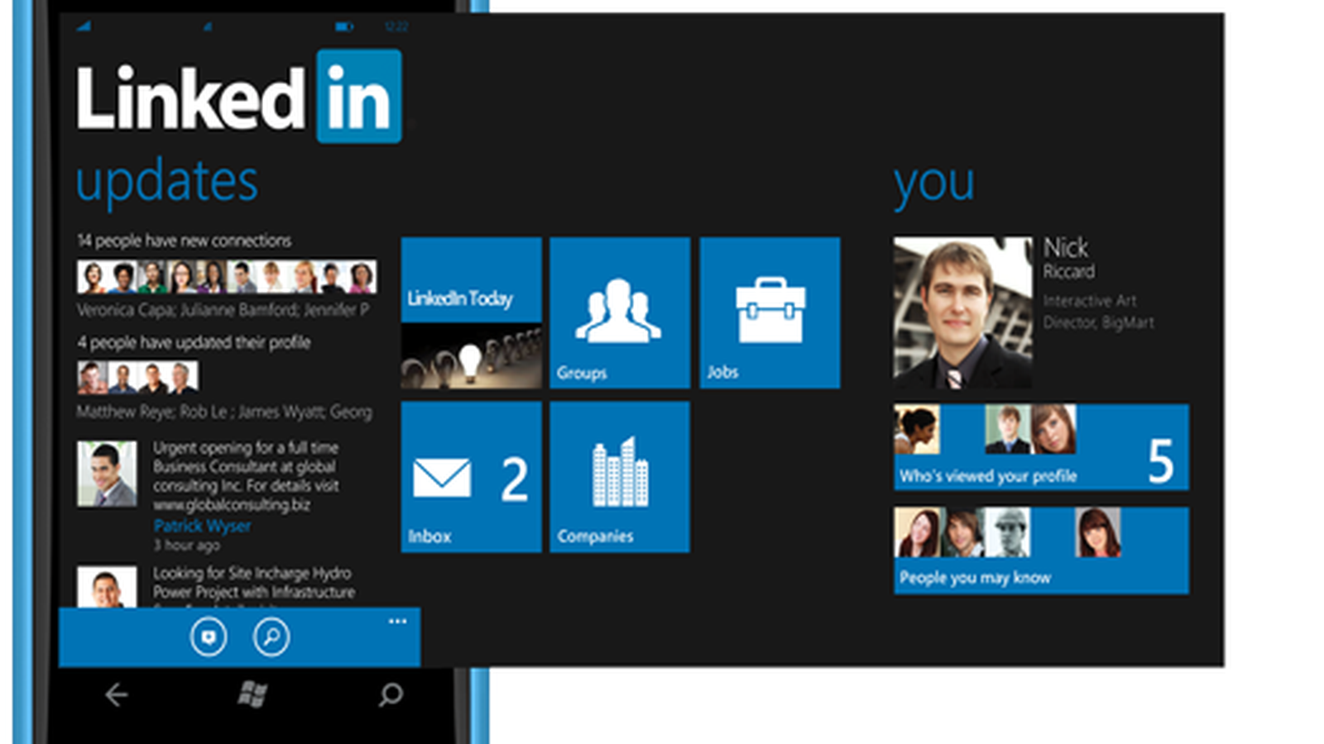Open the Groups tile

tap(620, 312)
